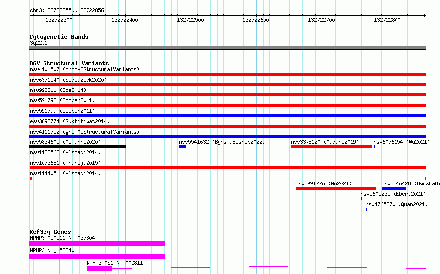Open nsv5541632 (ByrskaBishop2022) label
Viewport: 440px width, 274px height.
click(x=222, y=142)
